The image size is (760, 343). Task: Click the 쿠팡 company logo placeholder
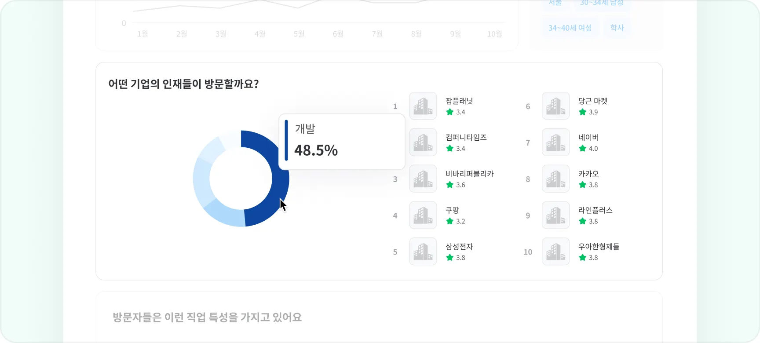tap(423, 215)
